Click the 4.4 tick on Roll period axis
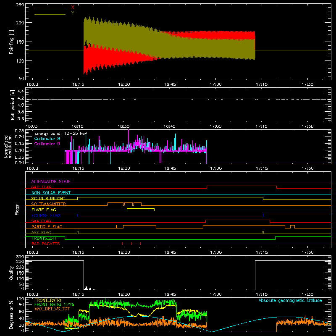336x336 pixels. (x=20, y=91)
